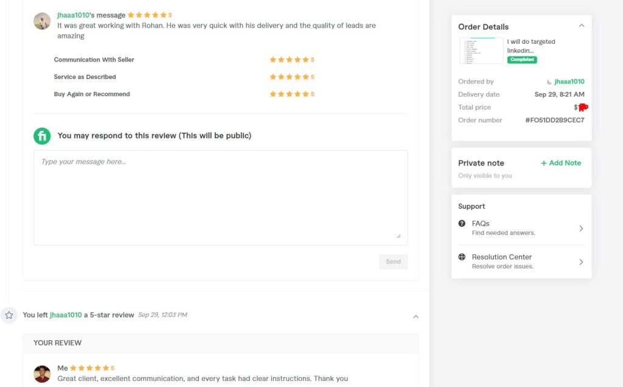Click the green Fiverr logo icon
The image size is (623, 387).
pyautogui.click(x=42, y=136)
